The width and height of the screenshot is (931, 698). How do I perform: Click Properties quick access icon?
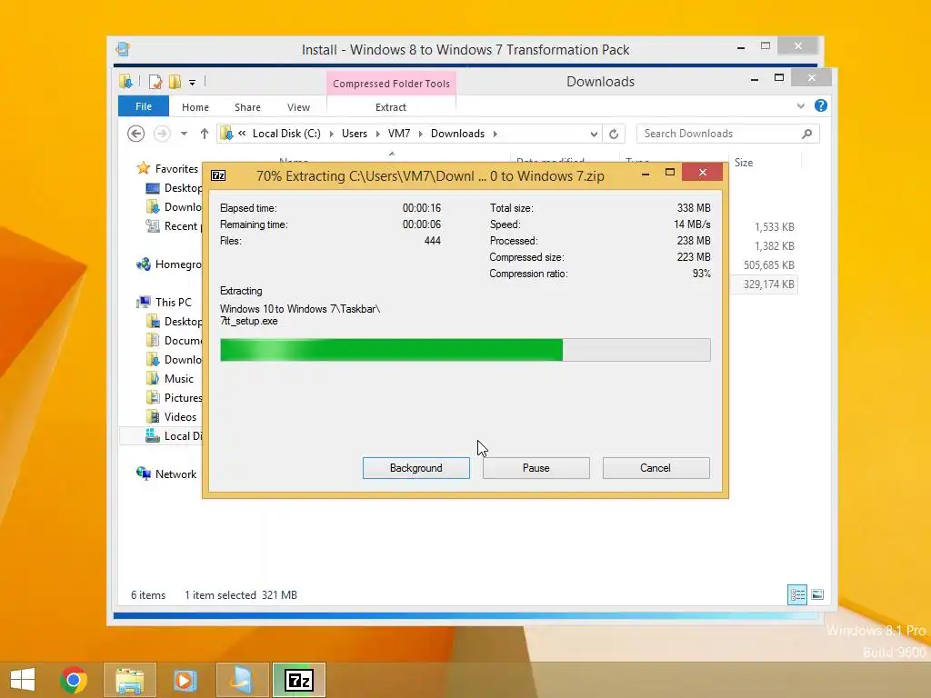click(x=155, y=82)
